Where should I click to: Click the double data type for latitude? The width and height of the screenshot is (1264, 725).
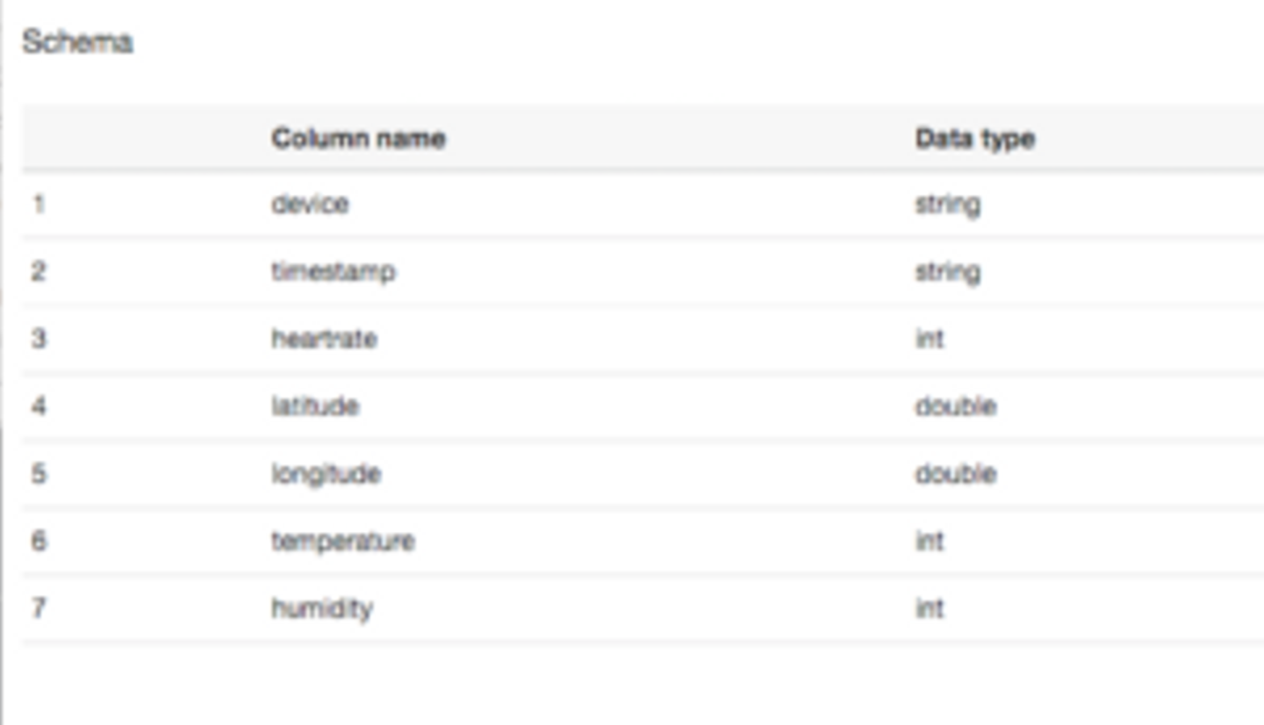pos(955,406)
